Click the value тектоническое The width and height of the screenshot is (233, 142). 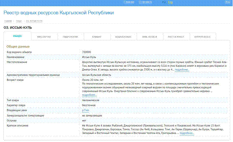90,100
